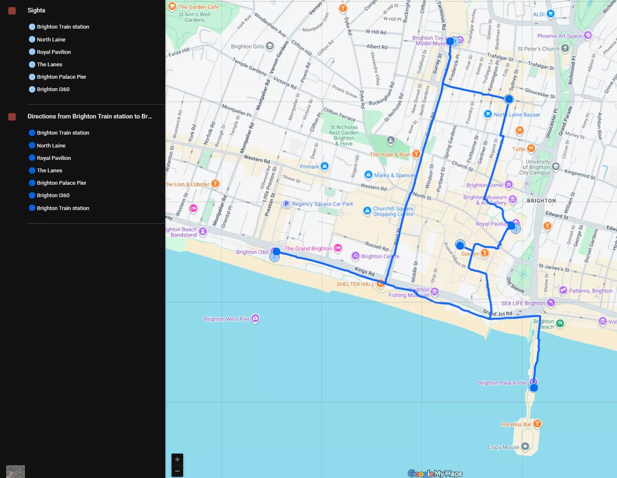Image resolution: width=617 pixels, height=478 pixels.
Task: Click the SEA LIFE Brighton icon
Action: point(551,303)
